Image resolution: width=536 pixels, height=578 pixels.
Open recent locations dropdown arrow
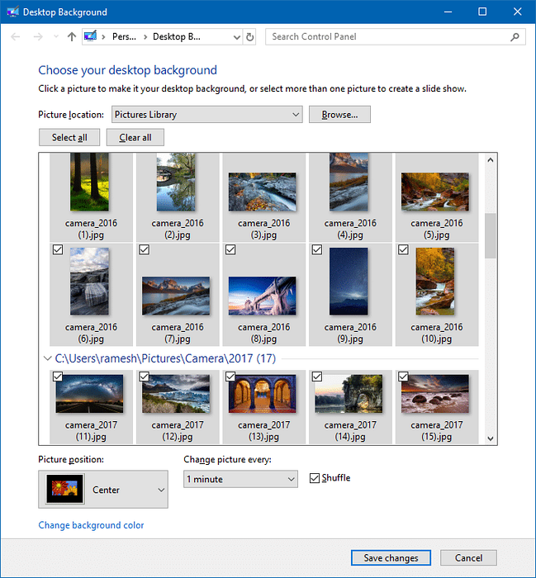point(55,37)
